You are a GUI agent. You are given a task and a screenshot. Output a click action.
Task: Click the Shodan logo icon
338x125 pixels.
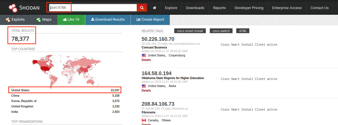coord(13,8)
